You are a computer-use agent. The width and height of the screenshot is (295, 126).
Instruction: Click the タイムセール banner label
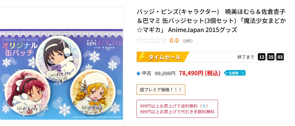pos(165,57)
